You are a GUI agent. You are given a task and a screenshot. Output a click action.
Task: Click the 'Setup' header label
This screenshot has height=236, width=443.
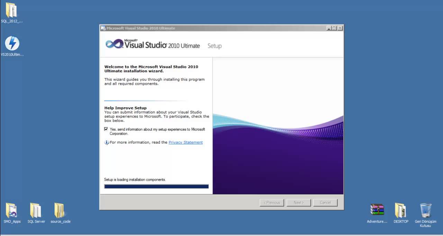click(215, 46)
